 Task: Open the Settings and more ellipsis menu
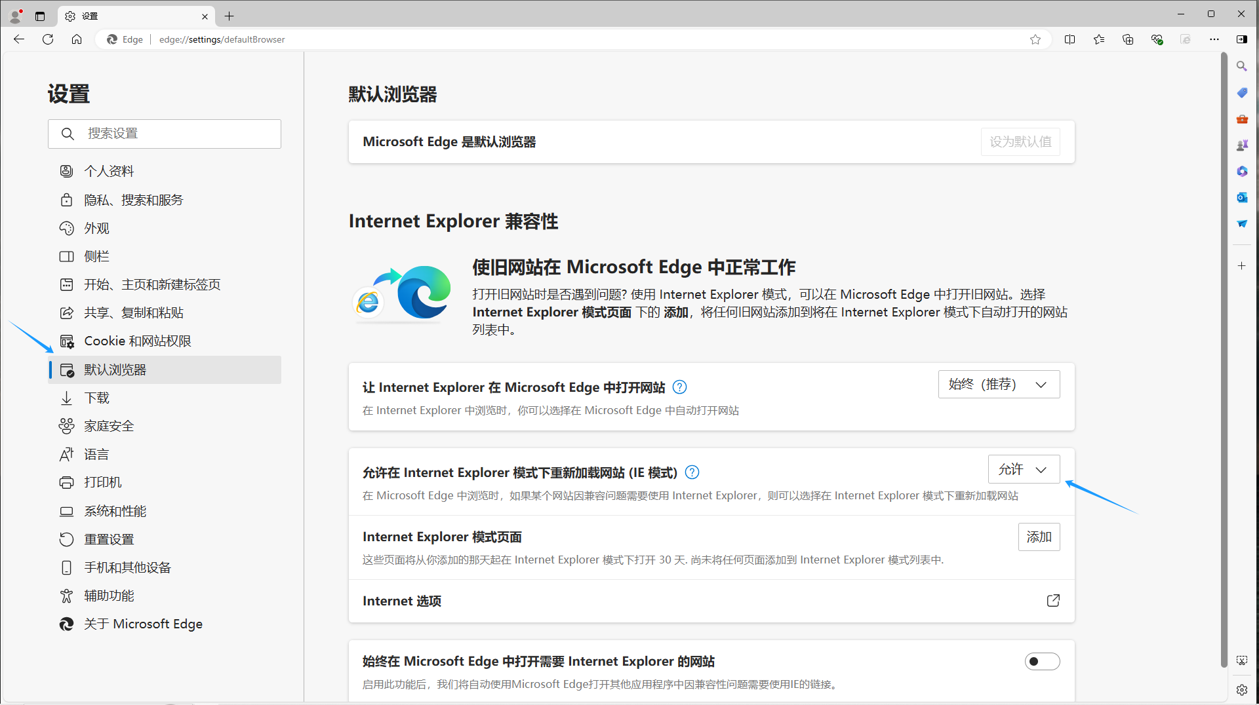point(1214,39)
